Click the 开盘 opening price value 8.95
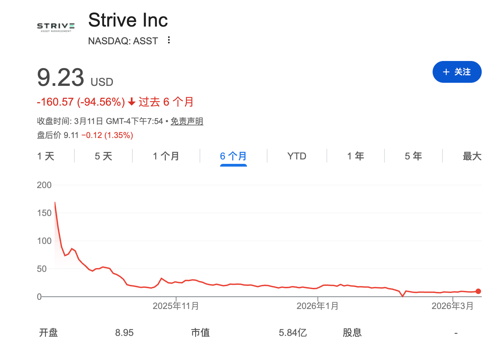This screenshot has width=494, height=340. pyautogui.click(x=125, y=332)
